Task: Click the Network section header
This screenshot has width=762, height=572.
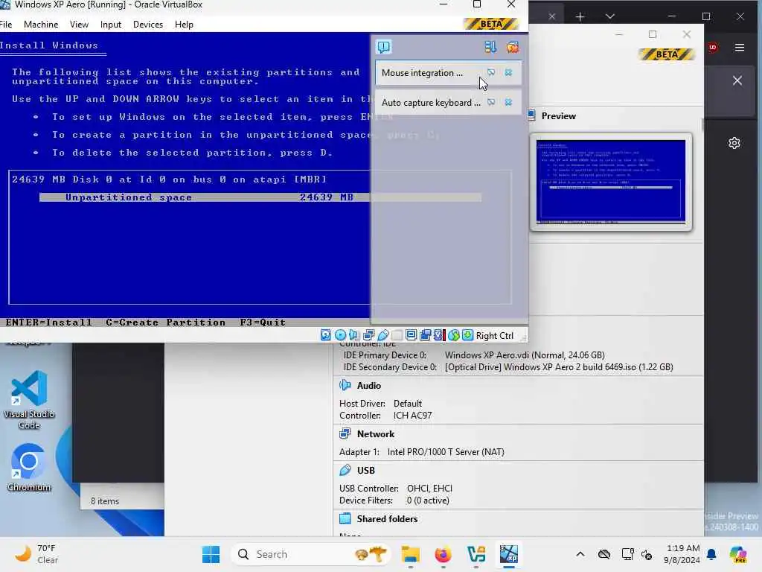Action: point(376,434)
